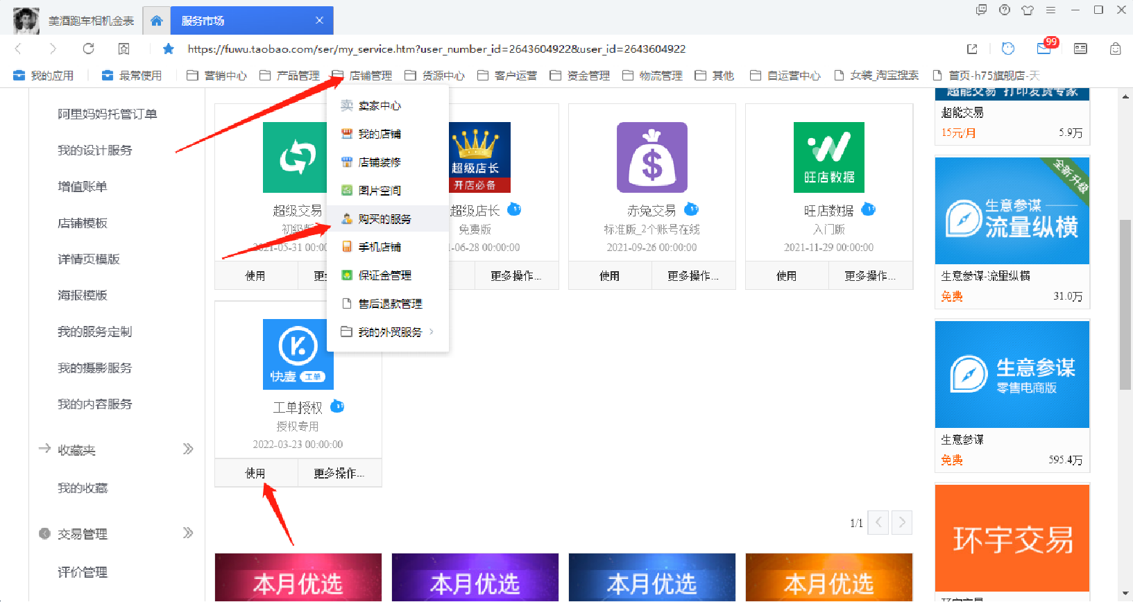1133x602 pixels.
Task: Open the 快麦 工单授权 app icon
Action: (x=298, y=354)
